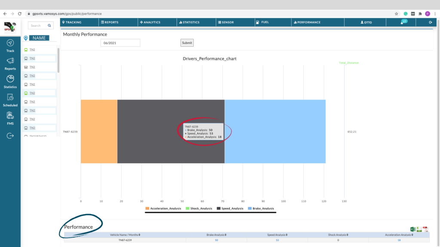This screenshot has height=247, width=440.
Task: Sort table by Brake Analysis column
Action: (217, 235)
